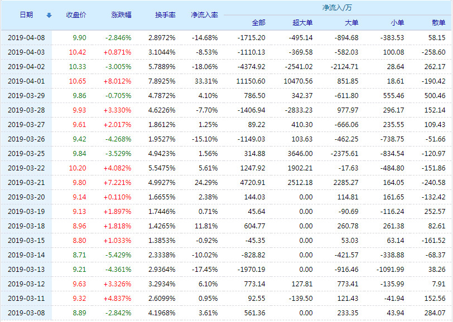This screenshot has height=322, width=453.
Task: Select the 收盘价 column header
Action: coord(75,16)
